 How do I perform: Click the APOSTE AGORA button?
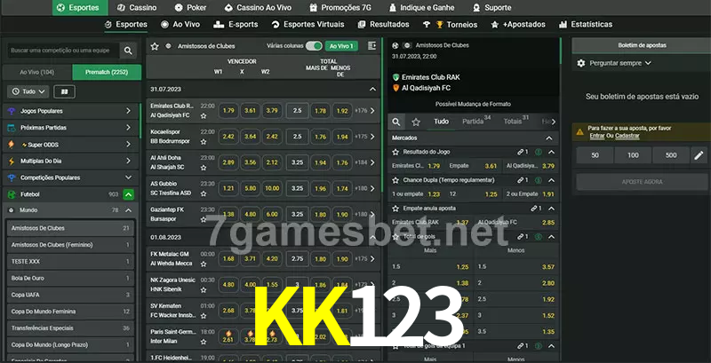(642, 182)
